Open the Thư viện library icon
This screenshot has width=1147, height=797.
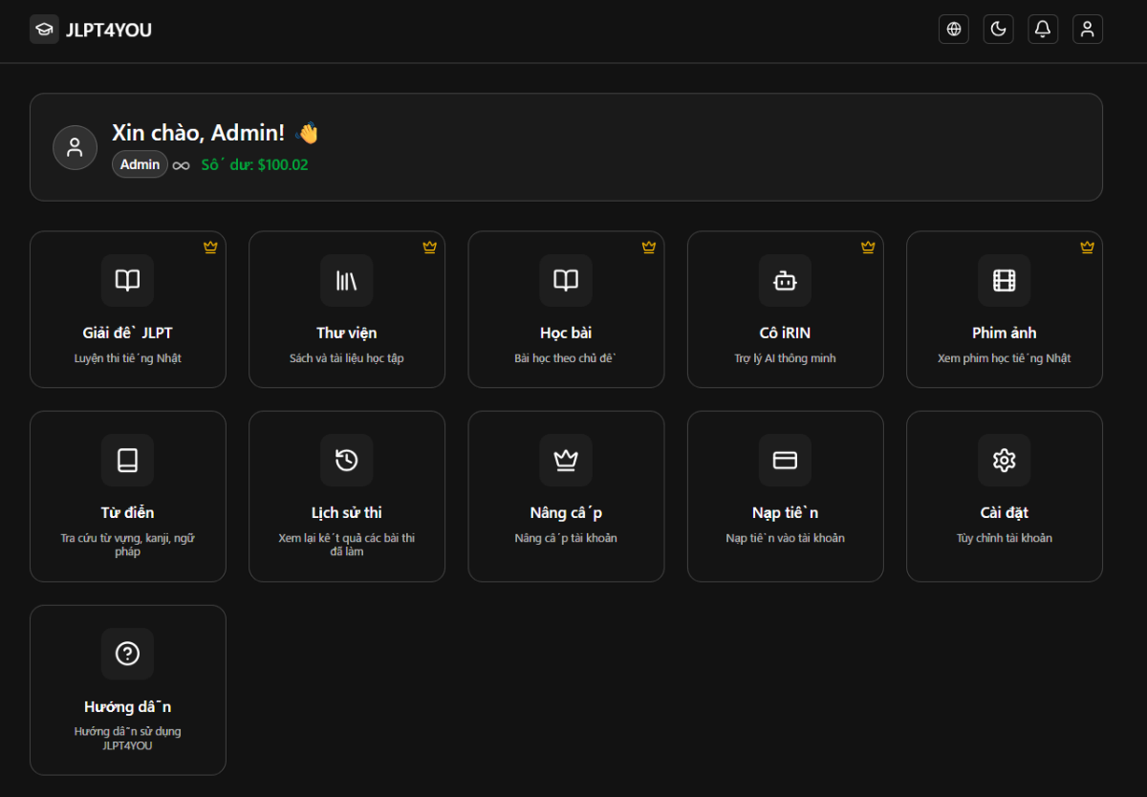pyautogui.click(x=346, y=280)
